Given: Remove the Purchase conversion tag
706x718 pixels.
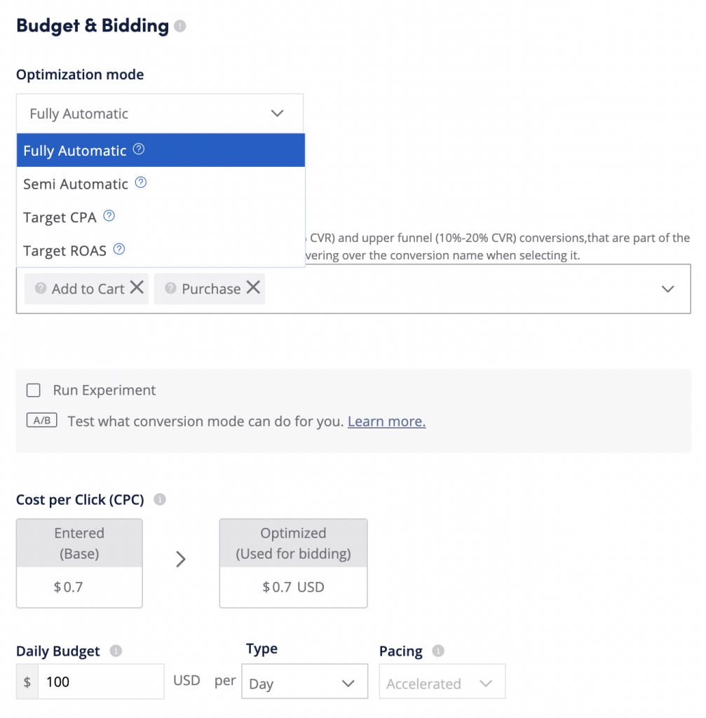Looking at the screenshot, I should (x=253, y=287).
